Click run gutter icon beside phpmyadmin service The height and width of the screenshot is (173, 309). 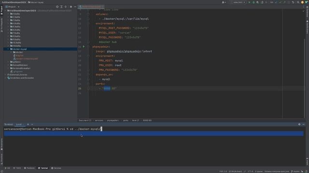point(84,47)
